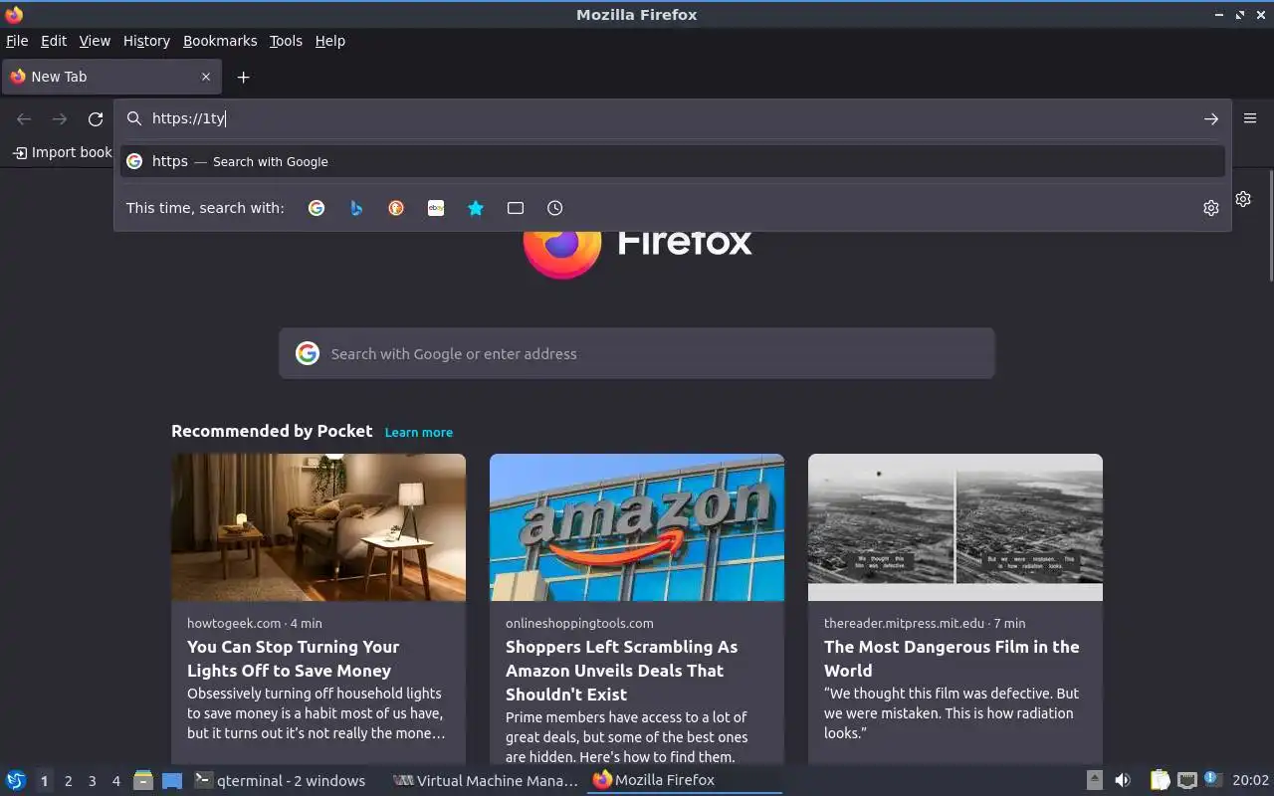Click the removable media eject tray icon
This screenshot has height=796, width=1274.
pyautogui.click(x=1094, y=780)
